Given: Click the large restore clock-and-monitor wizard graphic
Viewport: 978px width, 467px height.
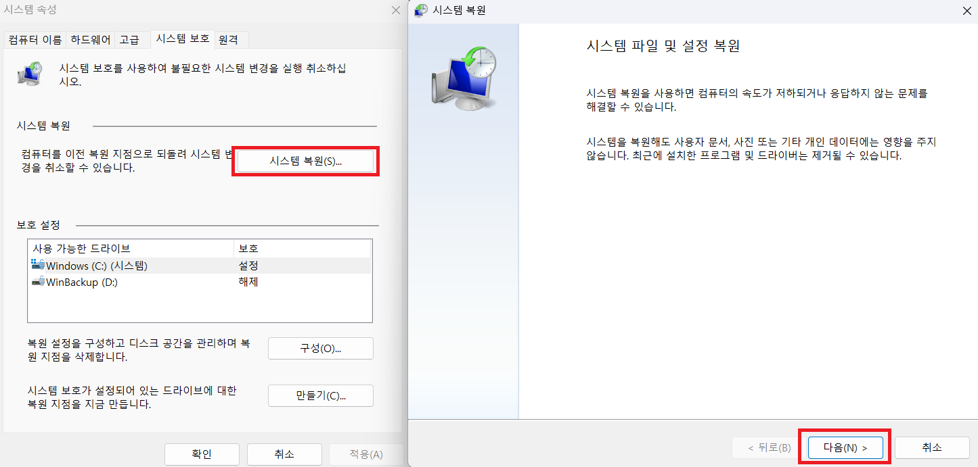Looking at the screenshot, I should click(x=464, y=78).
